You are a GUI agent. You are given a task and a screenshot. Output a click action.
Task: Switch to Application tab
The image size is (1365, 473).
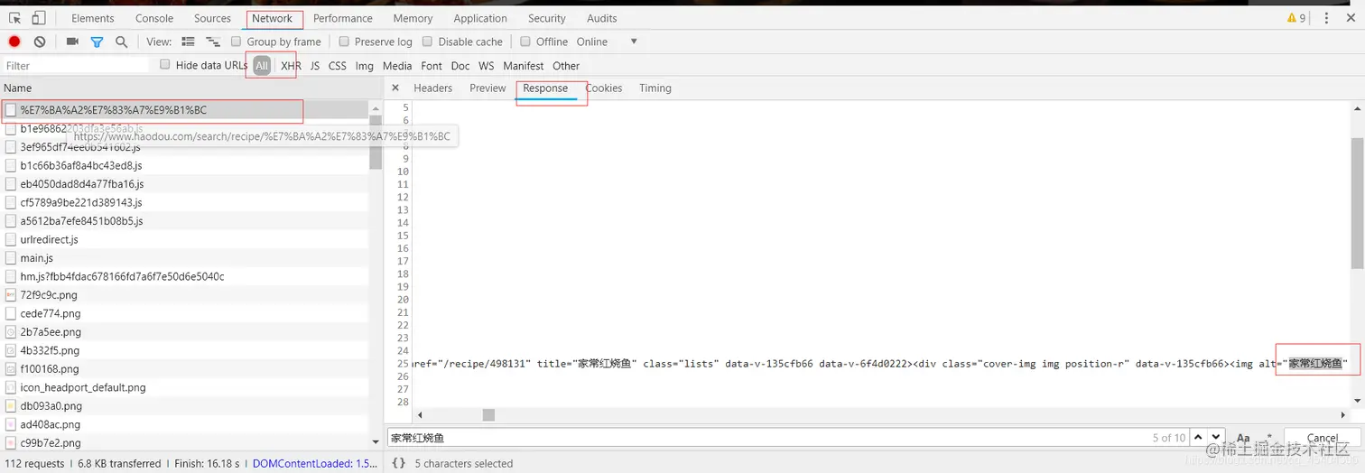tap(480, 18)
